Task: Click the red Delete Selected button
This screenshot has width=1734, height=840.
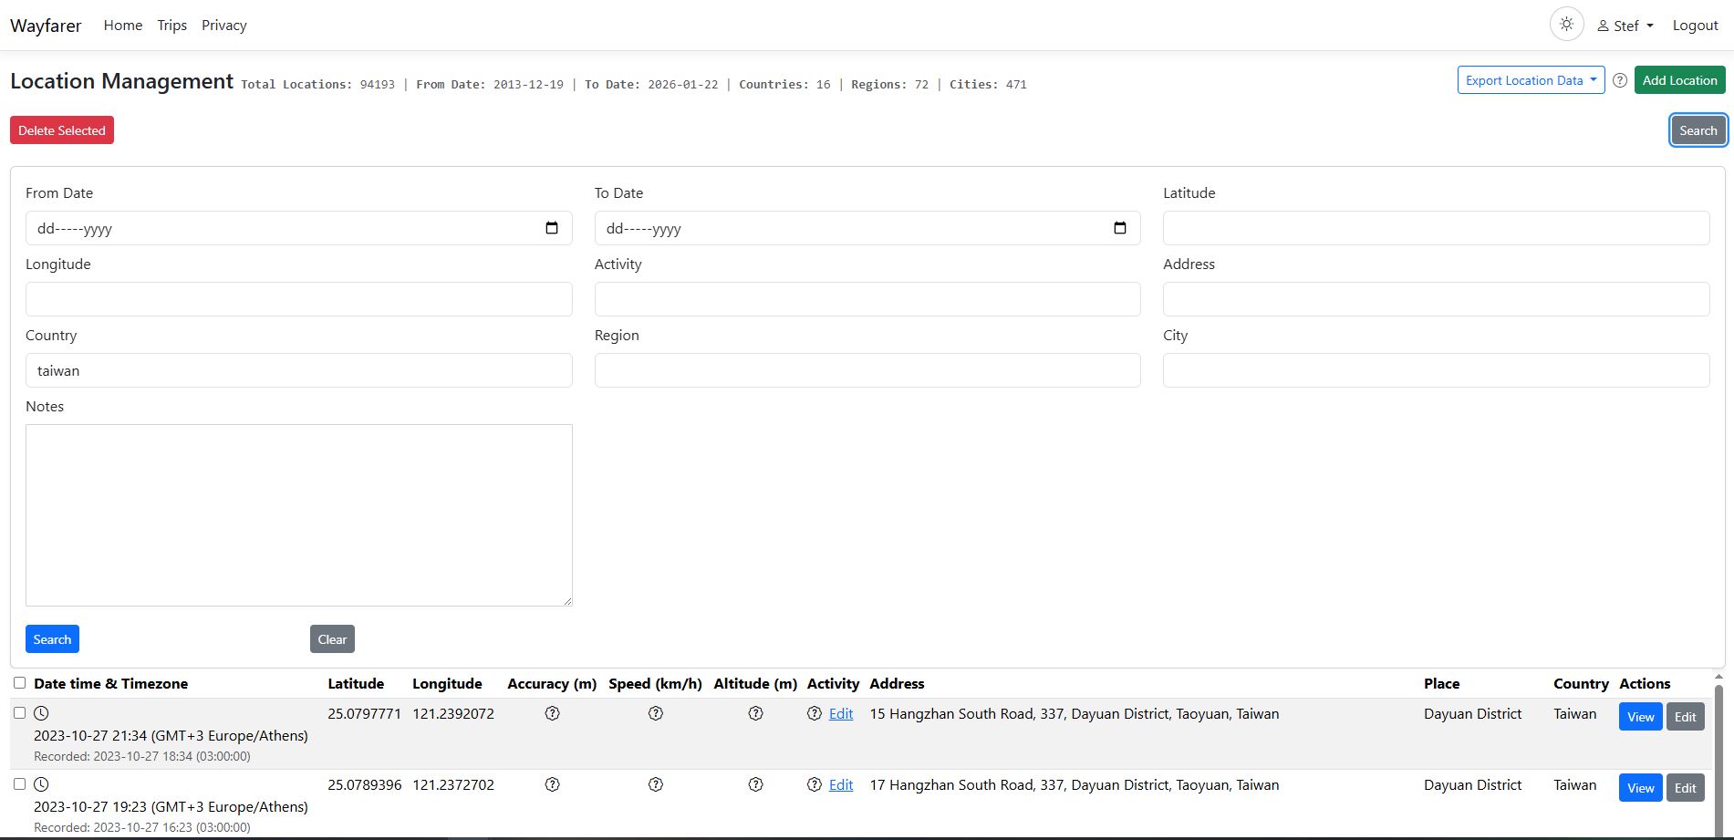Action: [x=62, y=130]
